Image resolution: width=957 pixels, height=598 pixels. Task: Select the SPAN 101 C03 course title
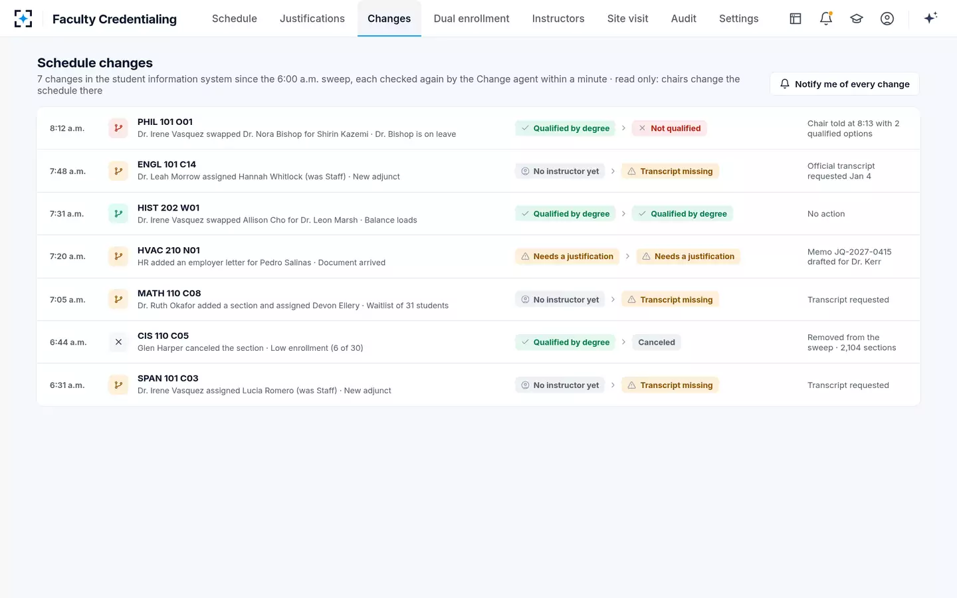point(168,378)
